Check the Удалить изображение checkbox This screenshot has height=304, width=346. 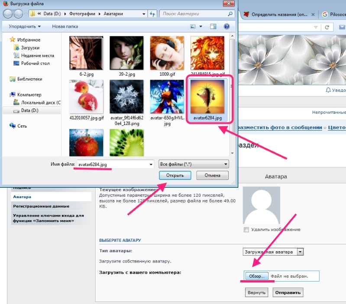coord(246,230)
